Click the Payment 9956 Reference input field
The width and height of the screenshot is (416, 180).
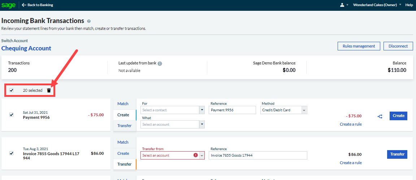tap(232, 110)
